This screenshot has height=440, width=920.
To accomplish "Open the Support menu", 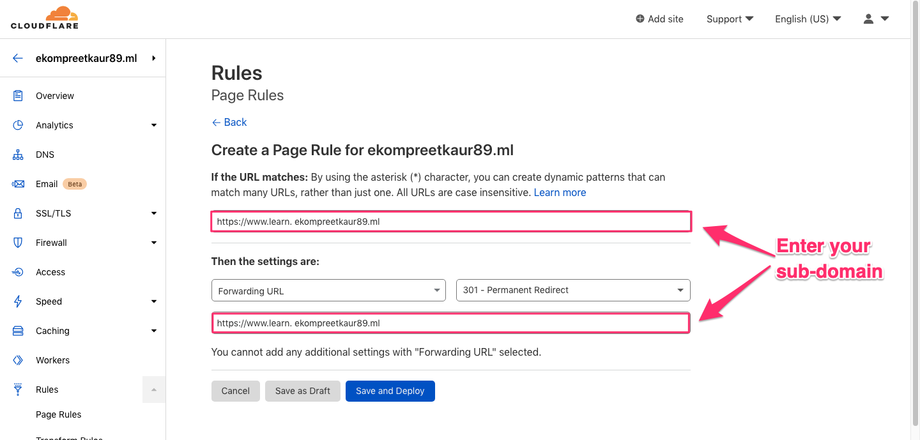I will point(729,19).
